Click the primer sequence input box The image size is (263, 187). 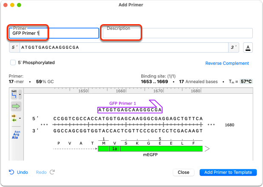pyautogui.click(x=124, y=47)
